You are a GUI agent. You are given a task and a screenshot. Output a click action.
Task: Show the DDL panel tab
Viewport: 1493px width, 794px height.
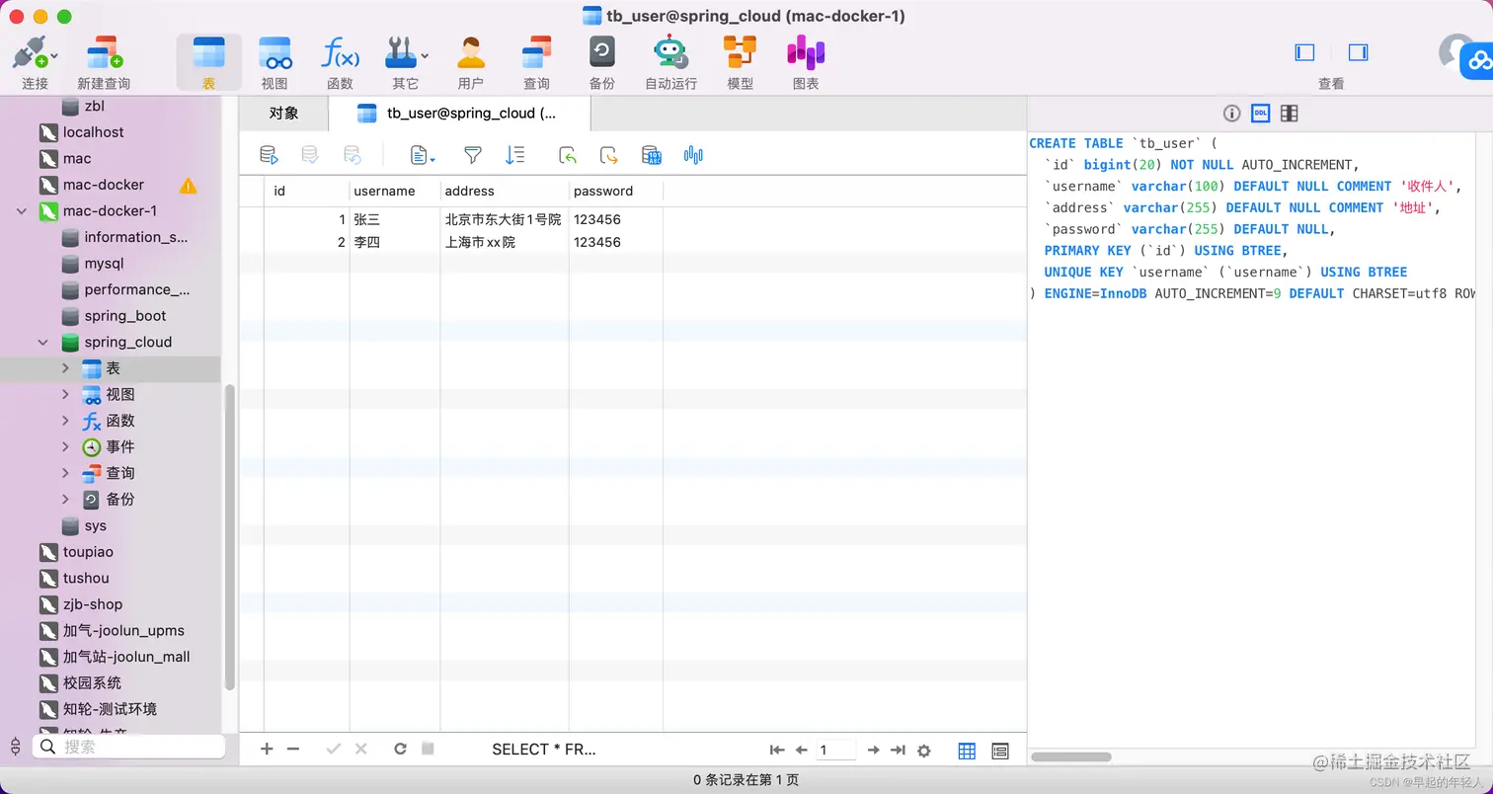coord(1260,114)
